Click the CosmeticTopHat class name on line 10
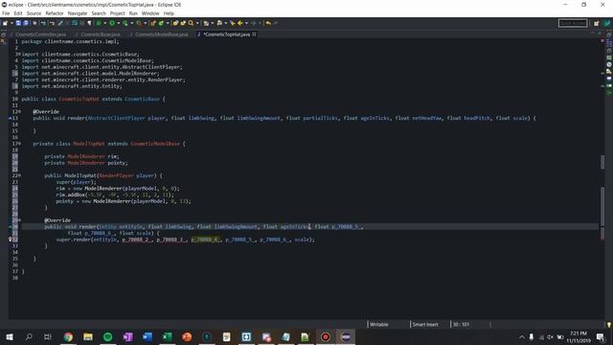 tap(79, 99)
